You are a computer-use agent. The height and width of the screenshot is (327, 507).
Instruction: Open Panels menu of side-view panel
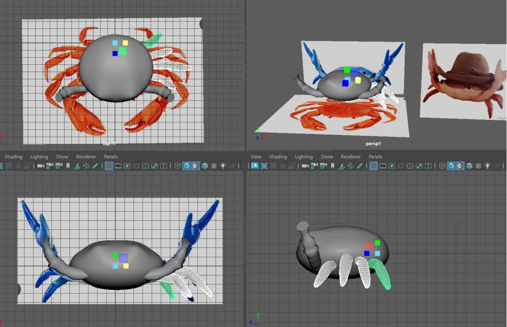pyautogui.click(x=375, y=157)
